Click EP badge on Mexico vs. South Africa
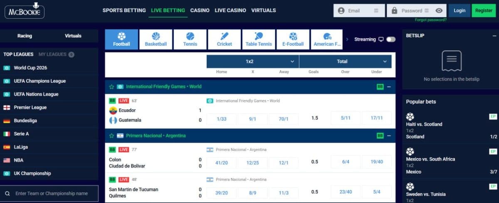This screenshot has height=203, width=499. 493,152
